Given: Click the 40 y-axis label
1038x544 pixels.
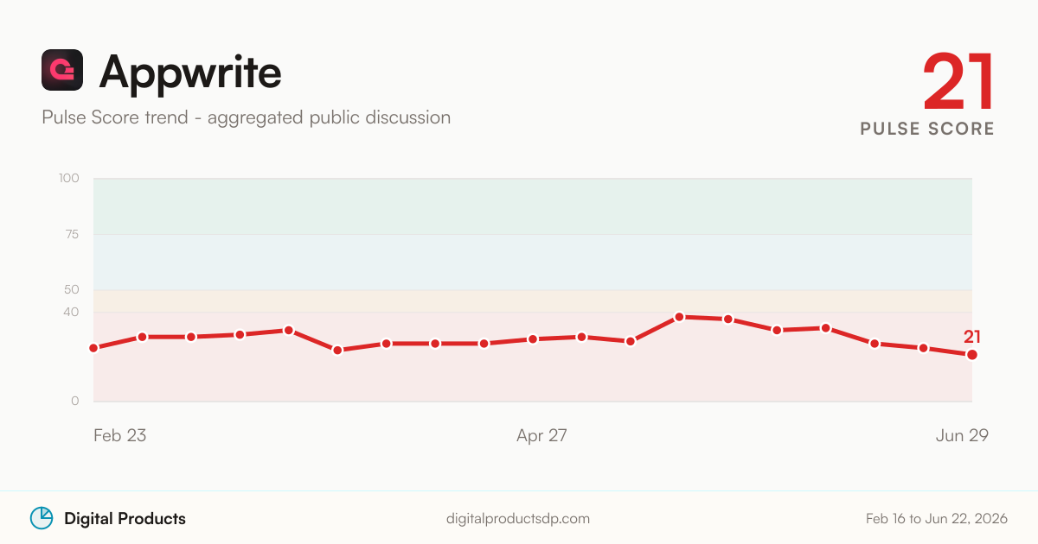Looking at the screenshot, I should [x=72, y=312].
